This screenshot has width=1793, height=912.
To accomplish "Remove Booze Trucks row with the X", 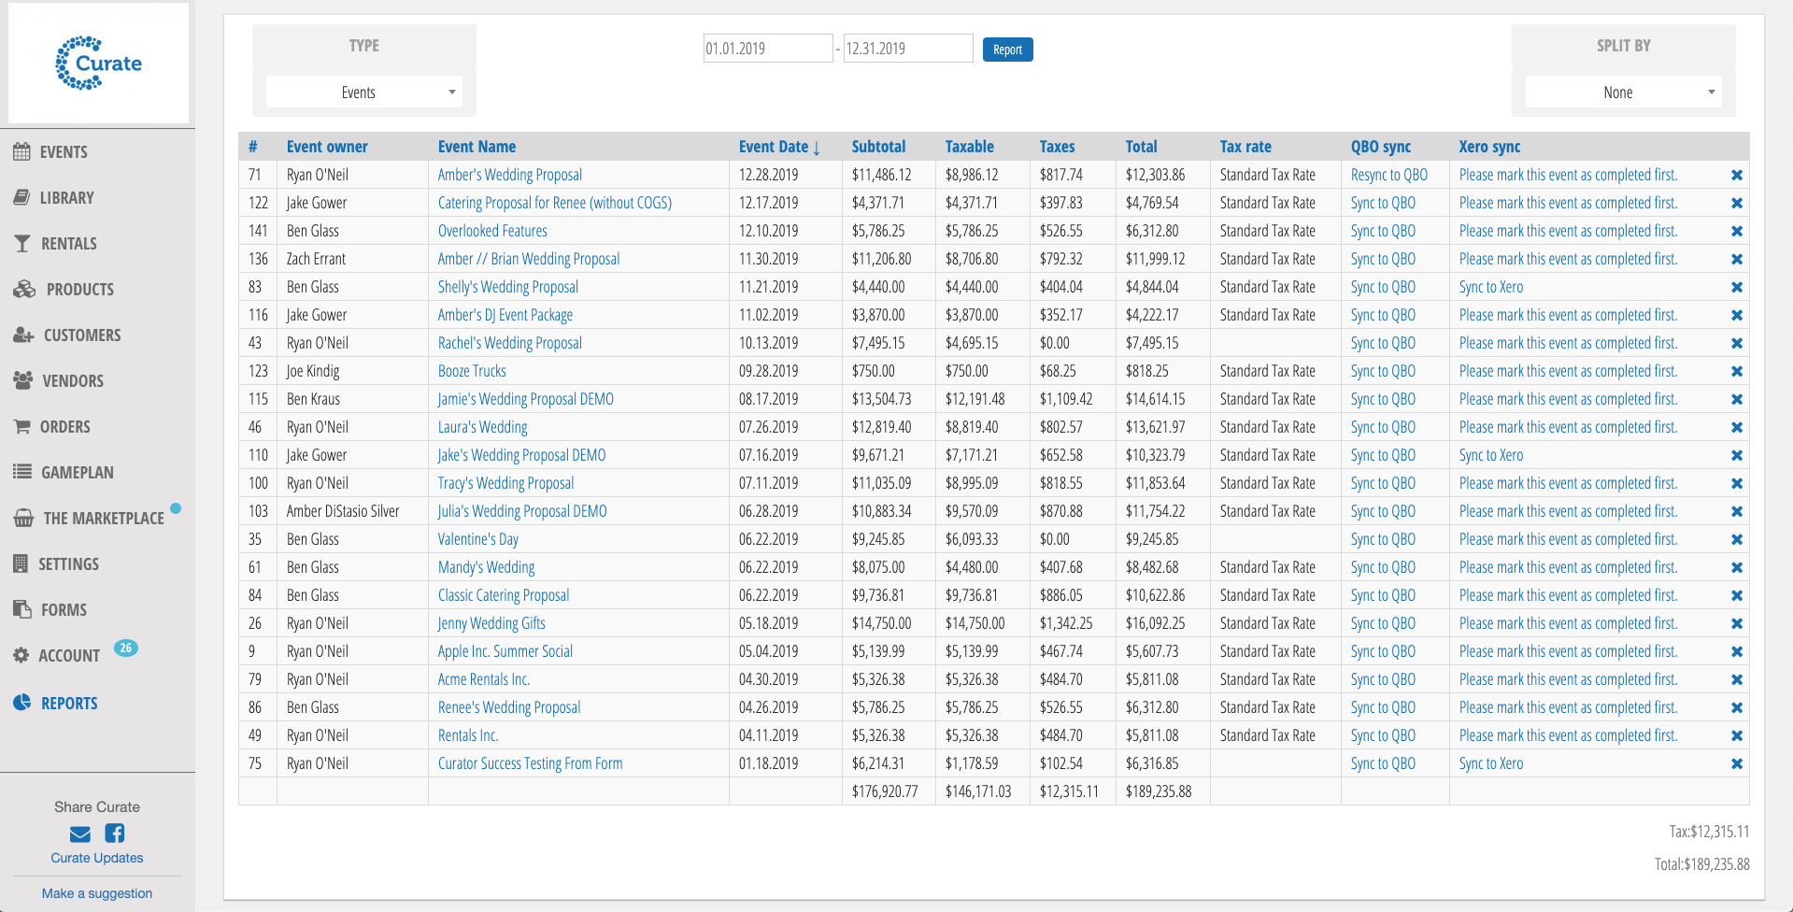I will click(1737, 371).
